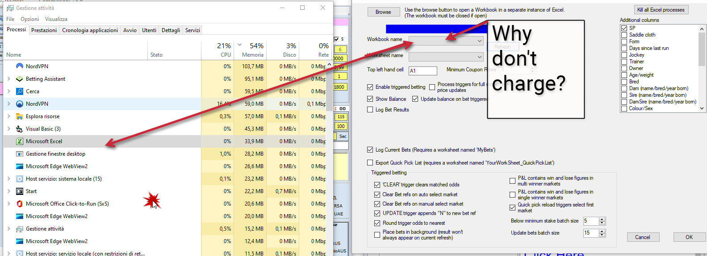Click the Host servizio: sistema locale gear icon
This screenshot has height=256, width=707.
click(19, 178)
